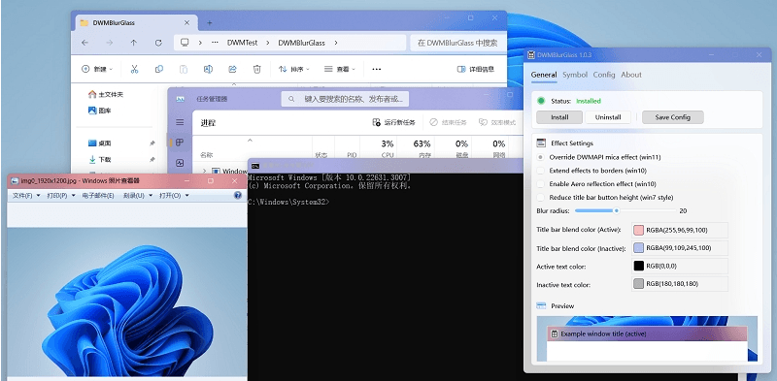
Task: Pick the Inactive title bar blend color swatch
Action: point(639,248)
